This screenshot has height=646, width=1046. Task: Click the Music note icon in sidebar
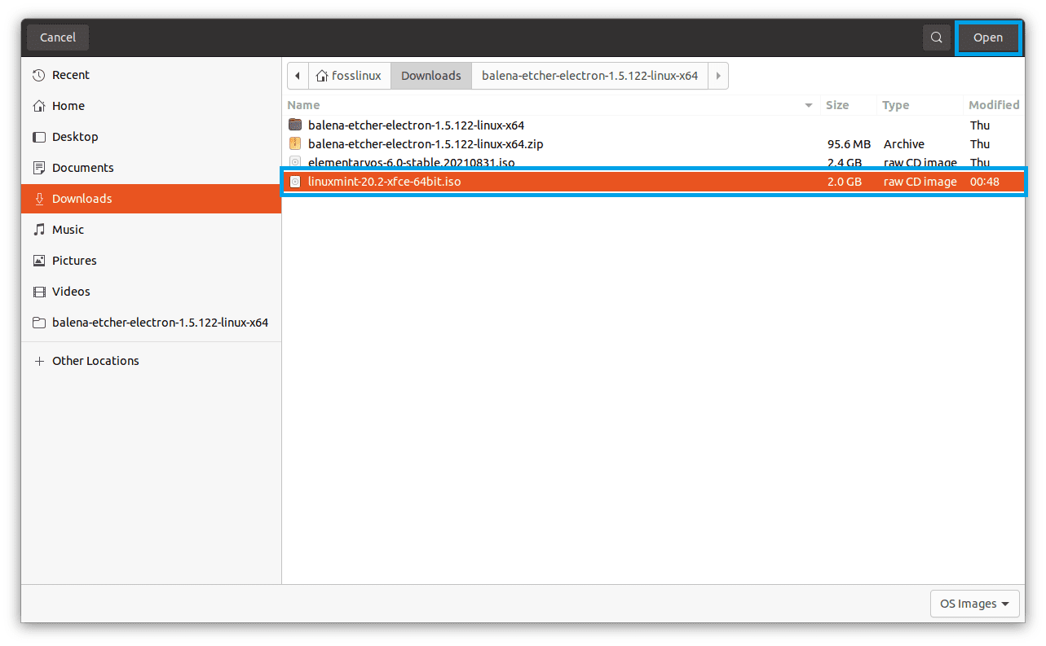coord(38,230)
